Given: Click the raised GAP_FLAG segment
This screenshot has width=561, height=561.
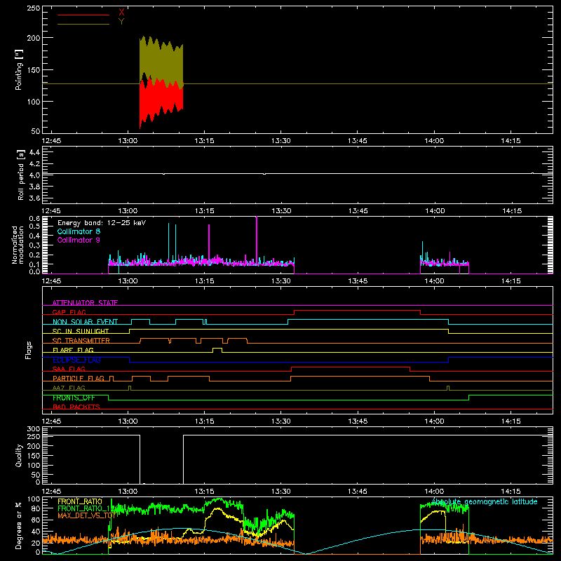Looking at the screenshot, I should tap(357, 311).
